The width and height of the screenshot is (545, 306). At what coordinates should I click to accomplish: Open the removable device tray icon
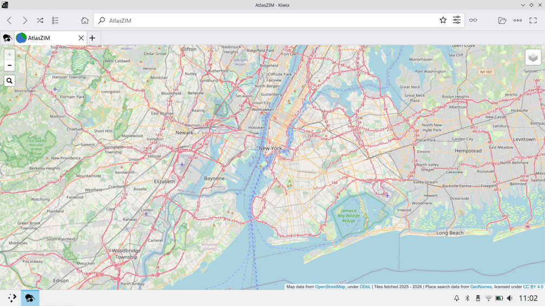[478, 298]
